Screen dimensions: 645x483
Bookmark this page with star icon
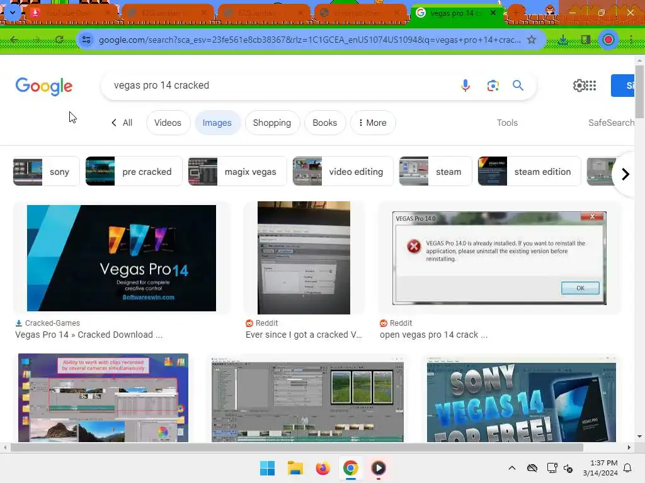[532, 40]
